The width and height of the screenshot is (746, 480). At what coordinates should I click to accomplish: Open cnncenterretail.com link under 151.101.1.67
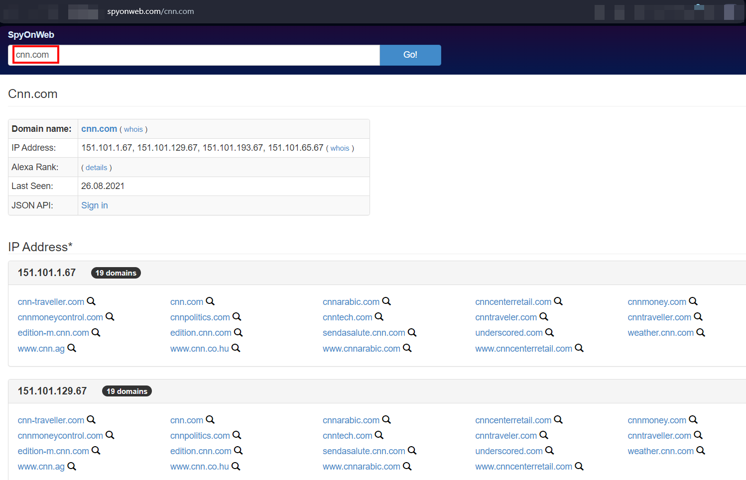pyautogui.click(x=513, y=302)
